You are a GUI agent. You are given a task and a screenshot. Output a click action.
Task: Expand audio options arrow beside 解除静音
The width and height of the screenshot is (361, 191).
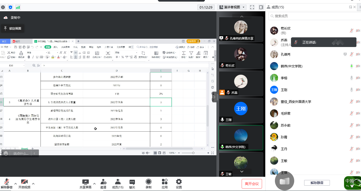pyautogui.click(x=16, y=184)
